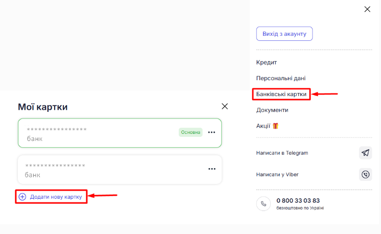Close the Мої картки panel
This screenshot has width=381, height=234.
(x=224, y=106)
